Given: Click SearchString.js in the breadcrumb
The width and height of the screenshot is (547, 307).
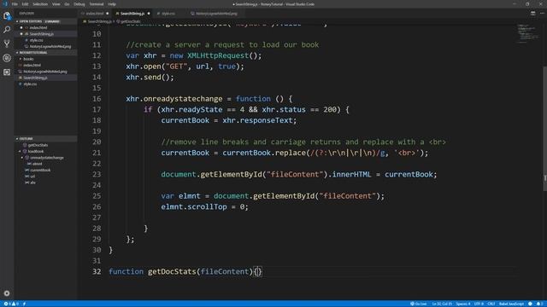Looking at the screenshot, I should tap(99, 21).
